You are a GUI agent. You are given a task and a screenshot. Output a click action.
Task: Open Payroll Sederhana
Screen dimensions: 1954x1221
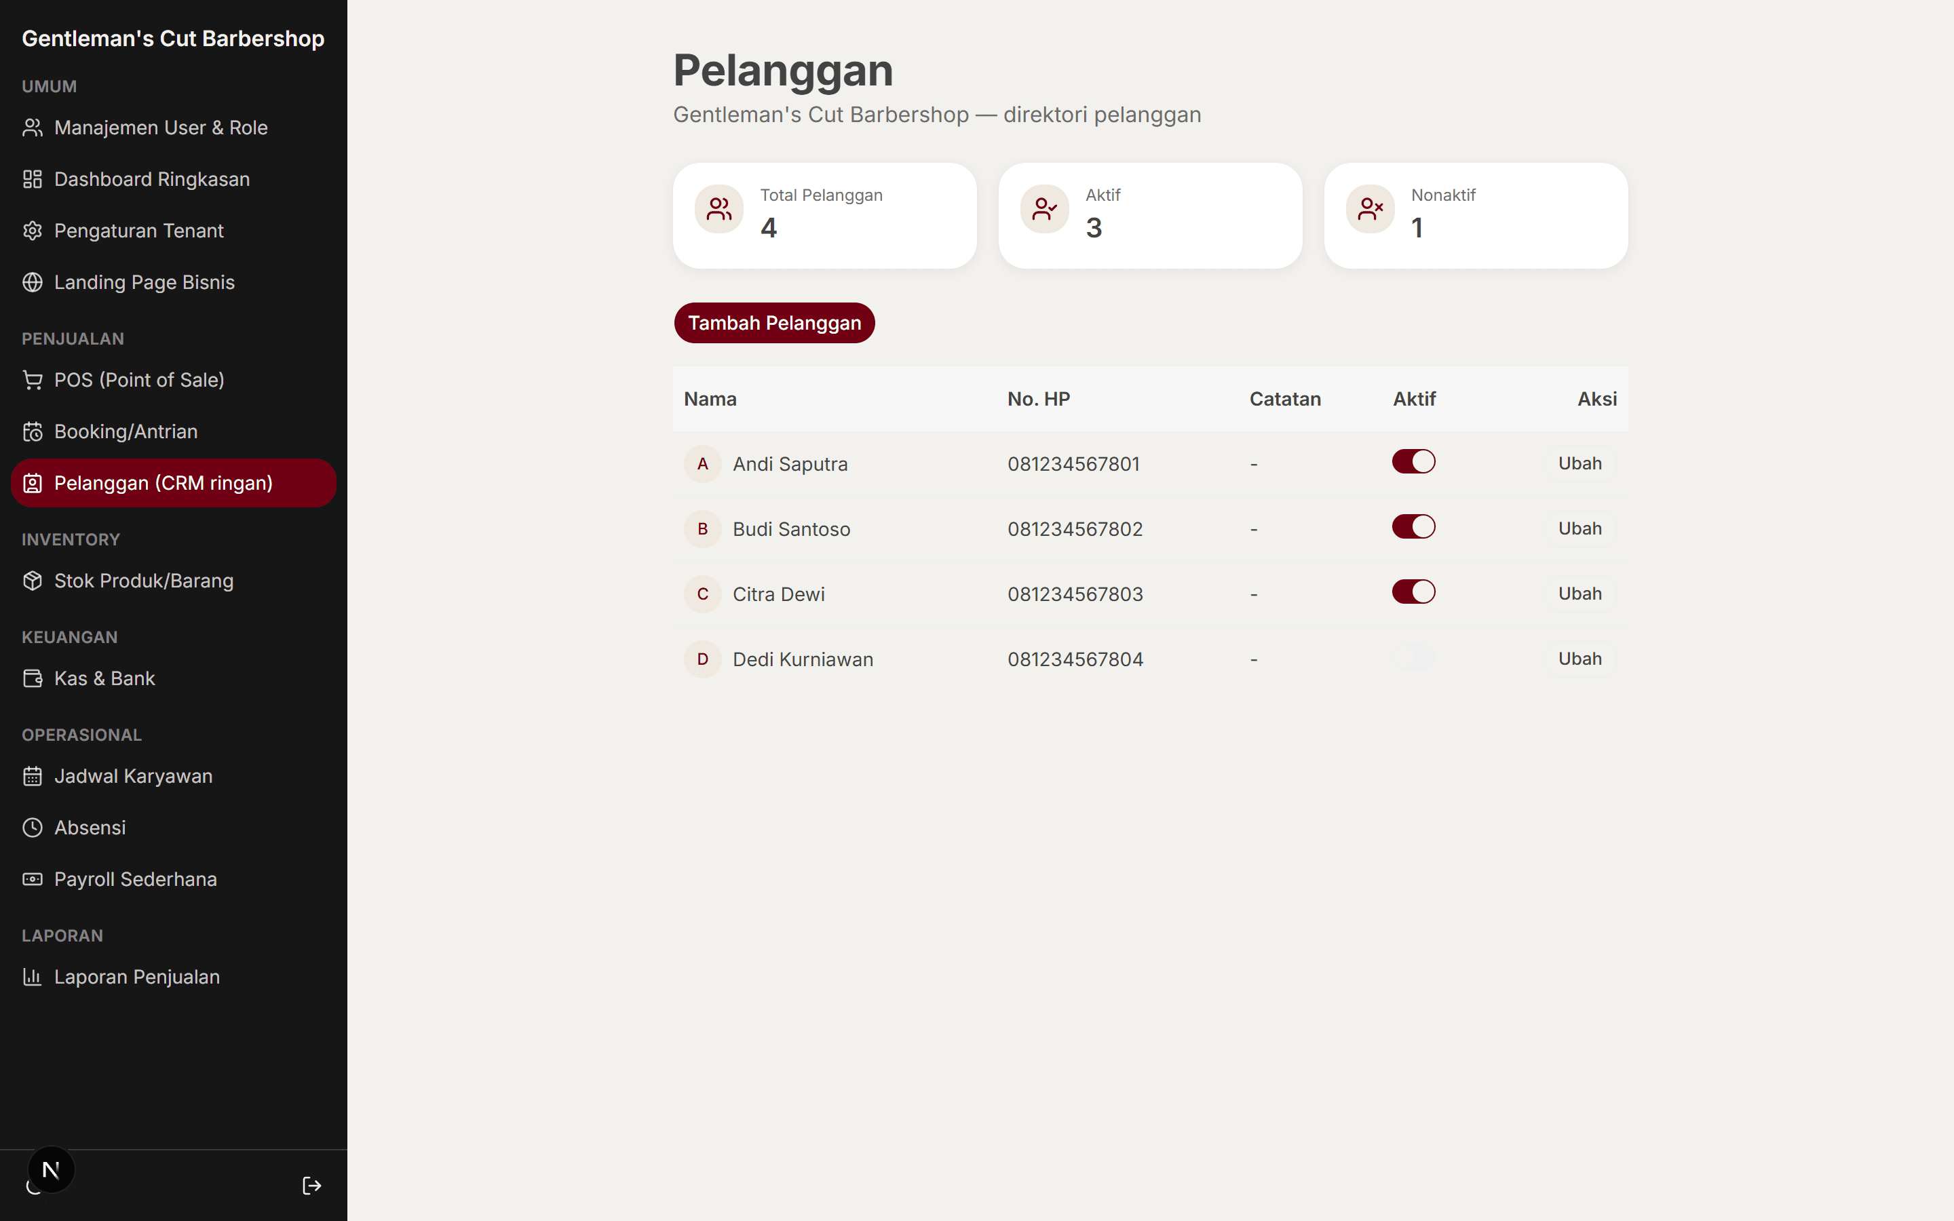coord(174,879)
